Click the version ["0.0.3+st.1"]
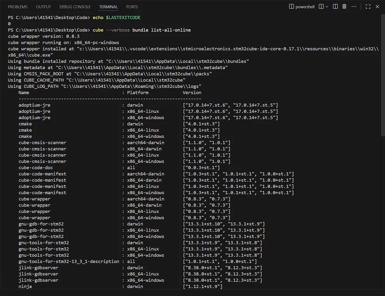Viewport: 385px width, 296px height. (201, 168)
